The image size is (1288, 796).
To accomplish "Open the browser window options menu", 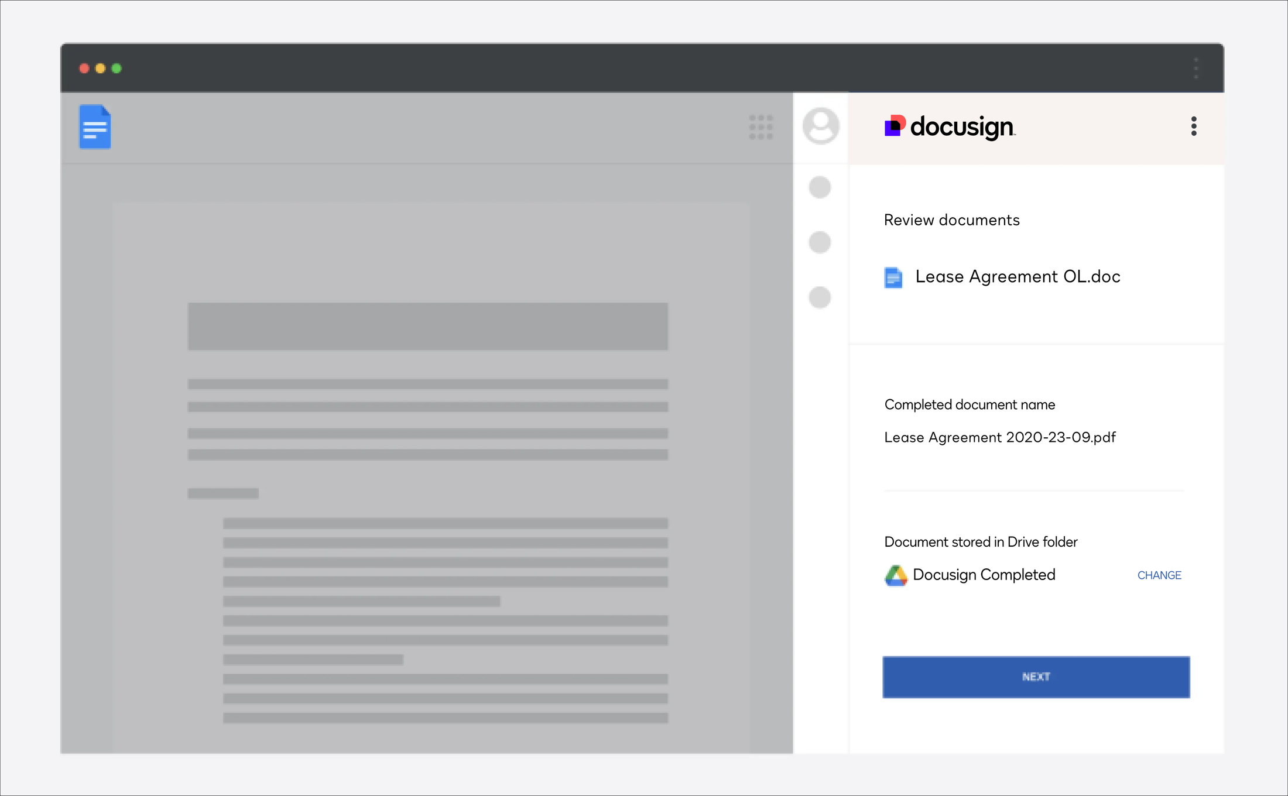I will (x=1196, y=68).
